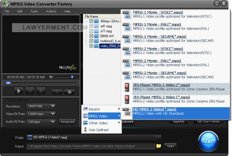Open the Actions menu
The image size is (232, 156).
coord(51,12)
